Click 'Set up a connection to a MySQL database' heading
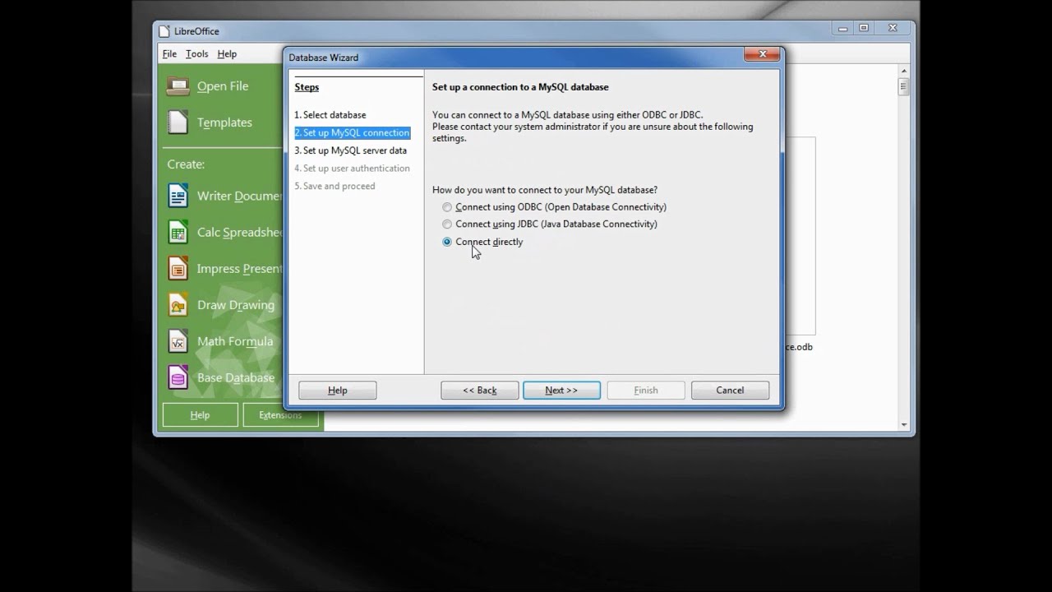The height and width of the screenshot is (592, 1052). coord(520,87)
